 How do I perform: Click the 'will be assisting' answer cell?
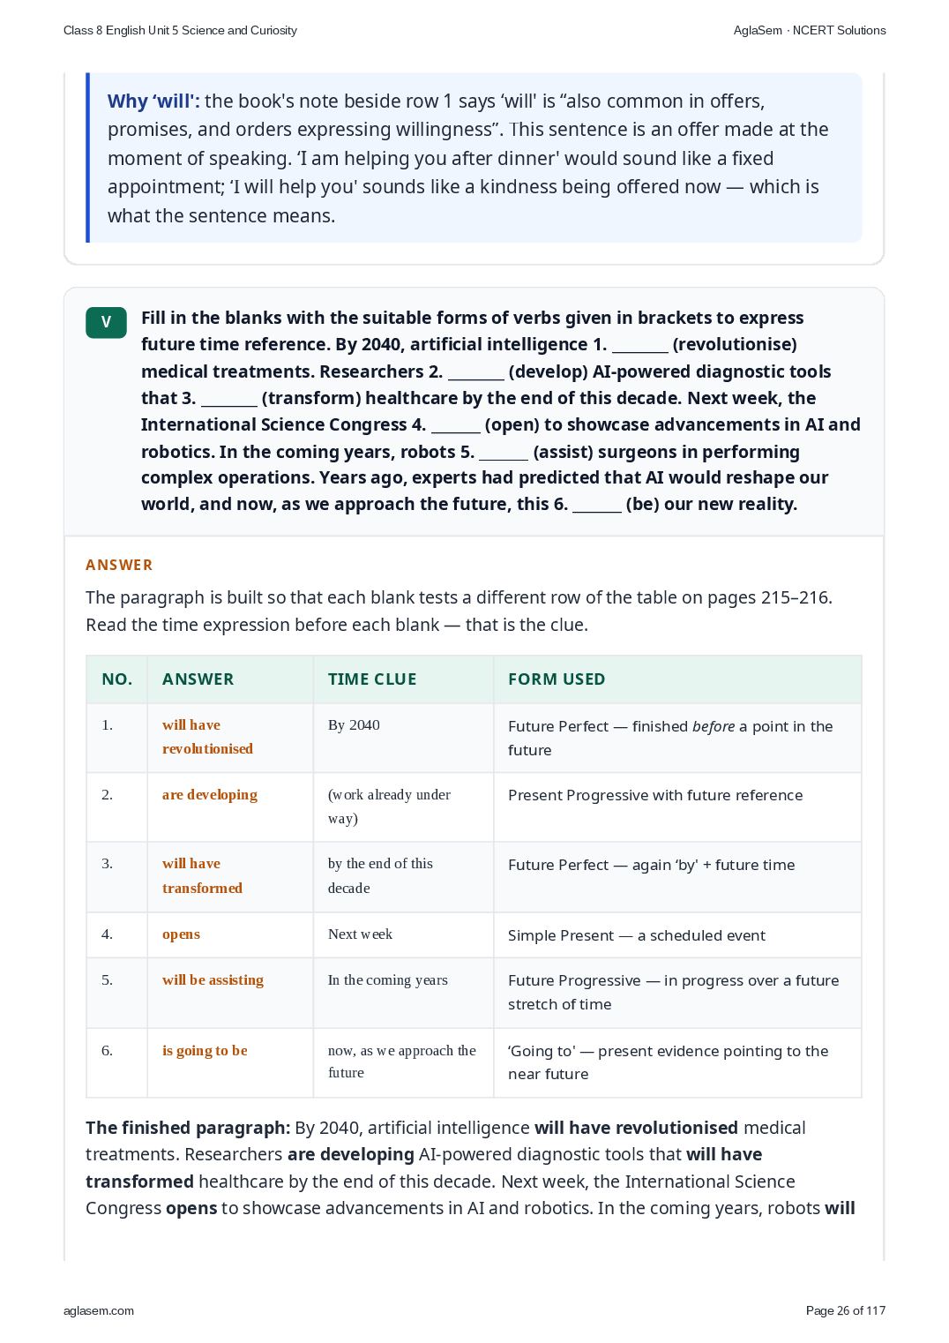[x=230, y=992]
